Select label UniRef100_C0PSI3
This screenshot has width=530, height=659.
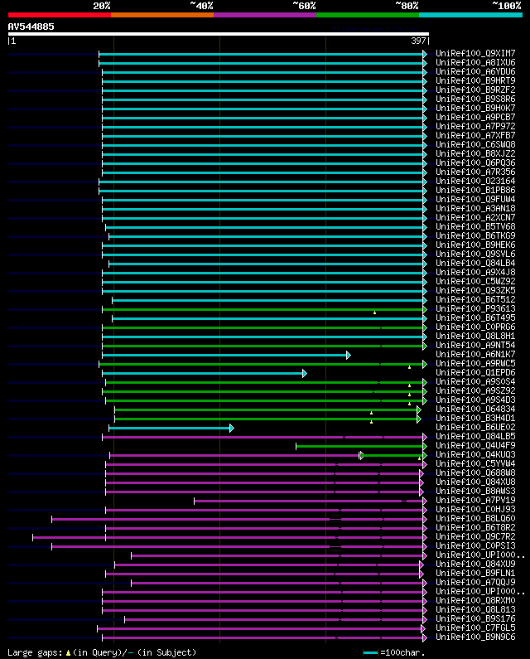tap(475, 546)
